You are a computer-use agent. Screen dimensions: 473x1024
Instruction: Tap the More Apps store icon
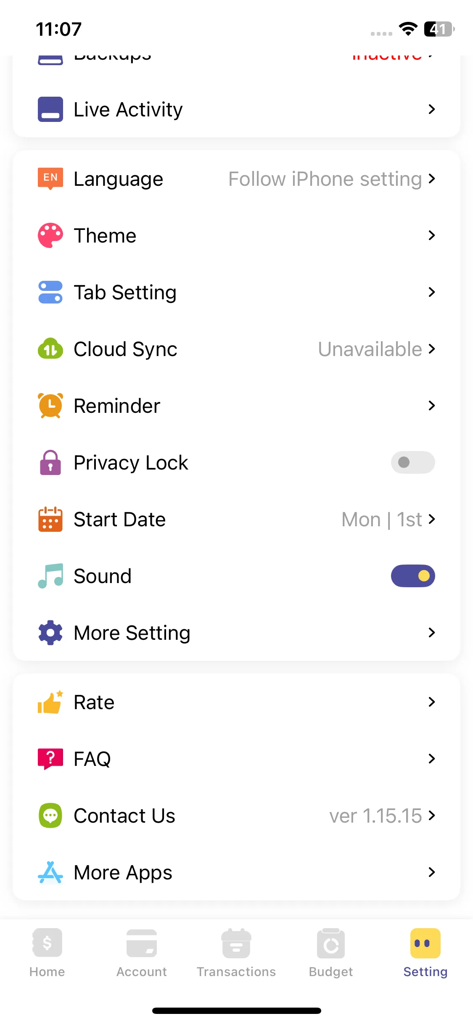coord(50,872)
